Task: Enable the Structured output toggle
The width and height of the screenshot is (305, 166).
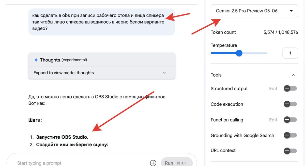Action: [x=290, y=88]
